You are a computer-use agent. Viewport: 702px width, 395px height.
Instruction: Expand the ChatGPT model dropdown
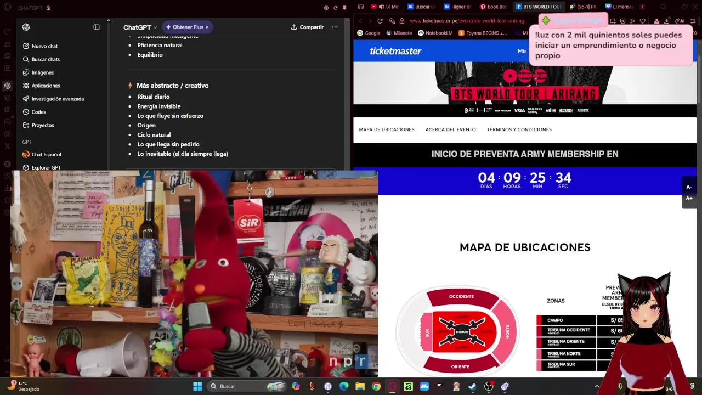click(140, 27)
